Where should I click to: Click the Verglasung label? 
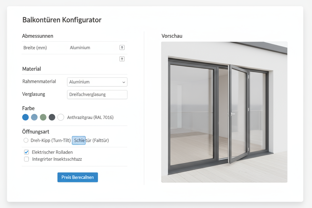tap(34, 94)
